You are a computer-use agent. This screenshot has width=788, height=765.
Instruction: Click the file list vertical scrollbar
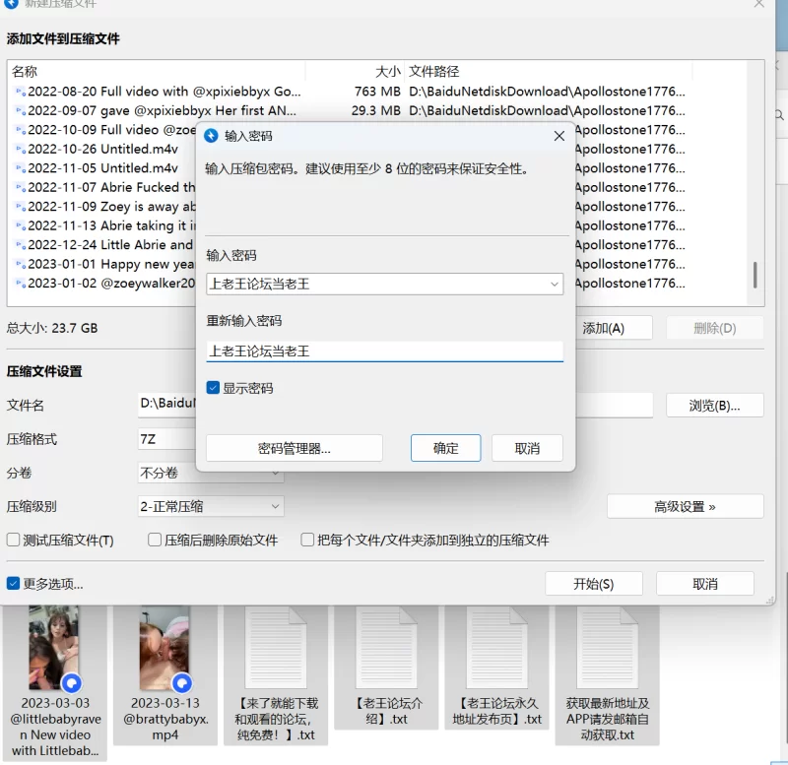755,276
